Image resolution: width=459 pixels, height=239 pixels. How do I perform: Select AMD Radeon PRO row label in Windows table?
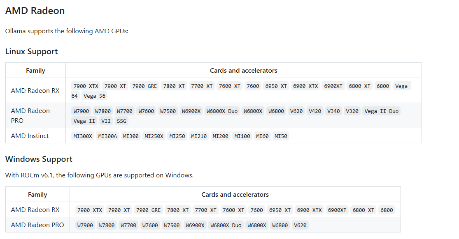coord(37,225)
